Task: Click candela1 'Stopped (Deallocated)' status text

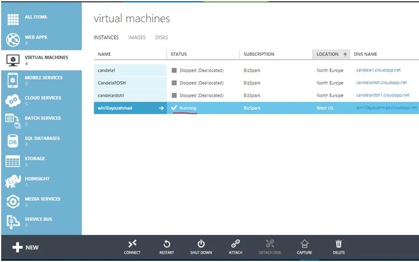Action: click(202, 70)
